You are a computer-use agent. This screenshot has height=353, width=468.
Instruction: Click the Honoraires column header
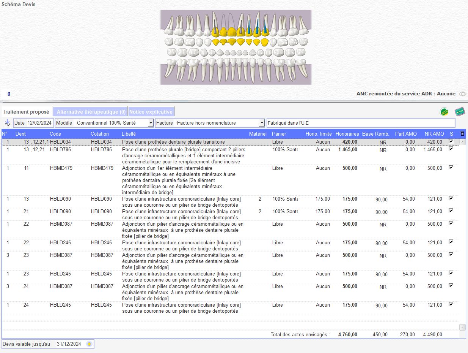(x=347, y=134)
